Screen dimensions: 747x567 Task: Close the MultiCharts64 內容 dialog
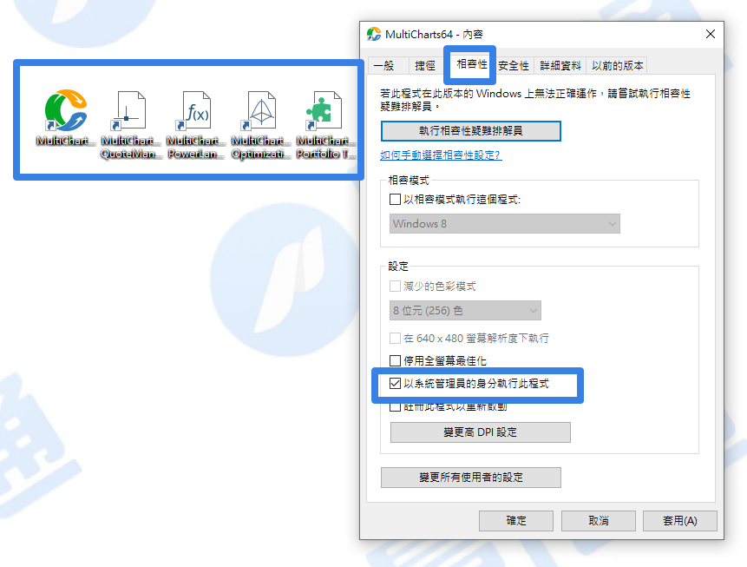point(711,35)
